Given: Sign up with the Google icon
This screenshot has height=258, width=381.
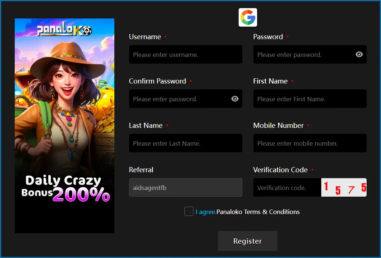Looking at the screenshot, I should pyautogui.click(x=247, y=17).
